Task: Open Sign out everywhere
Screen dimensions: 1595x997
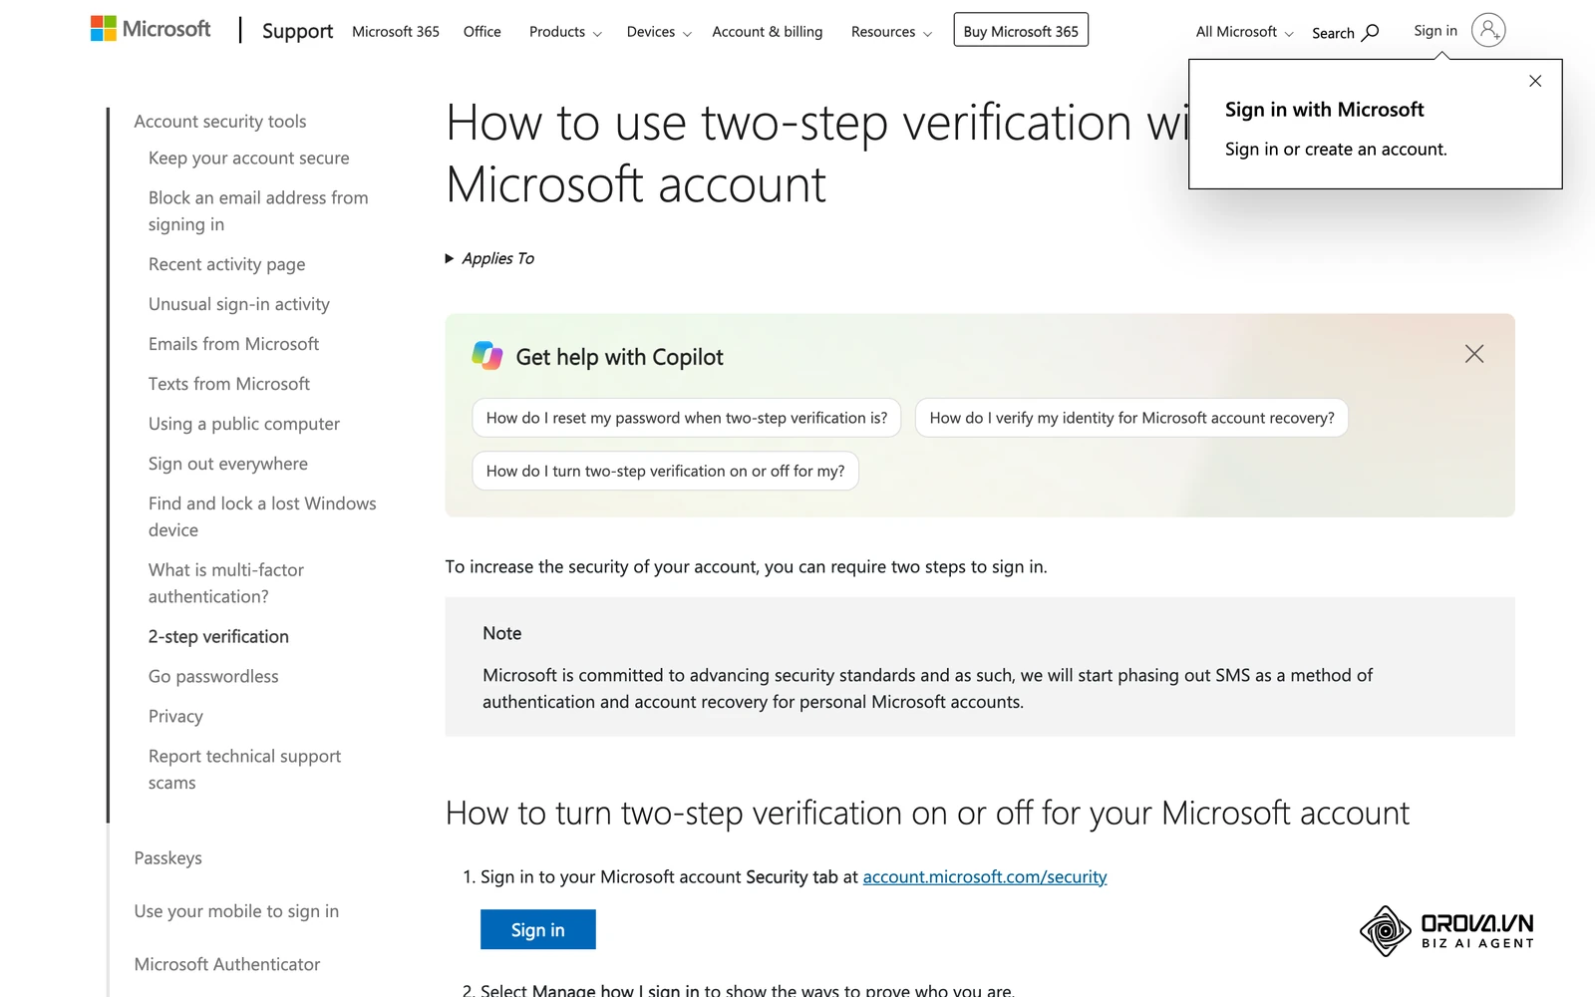Action: [228, 464]
